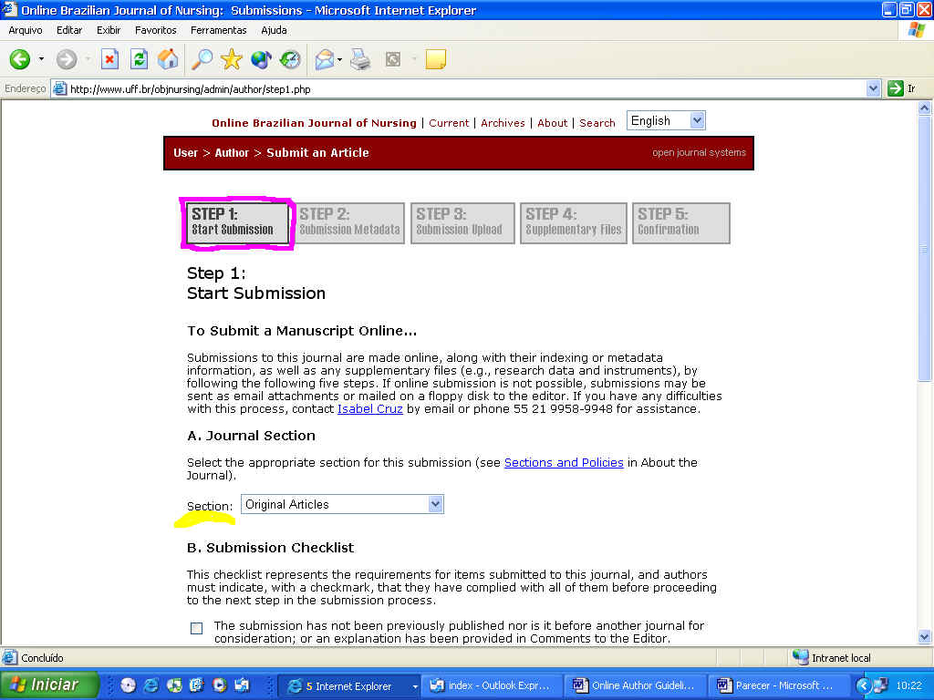Click the Stop loading icon
This screenshot has width=934, height=700.
pyautogui.click(x=109, y=60)
